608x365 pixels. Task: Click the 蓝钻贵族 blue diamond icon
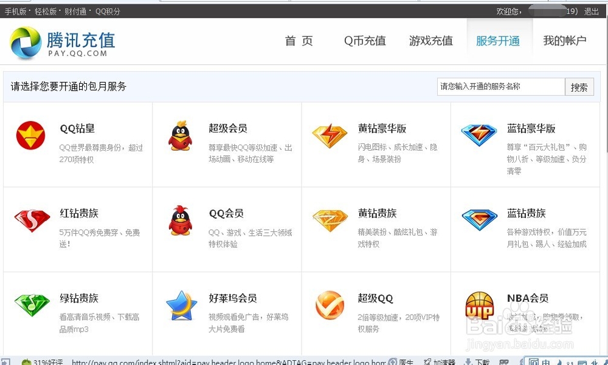(x=479, y=220)
